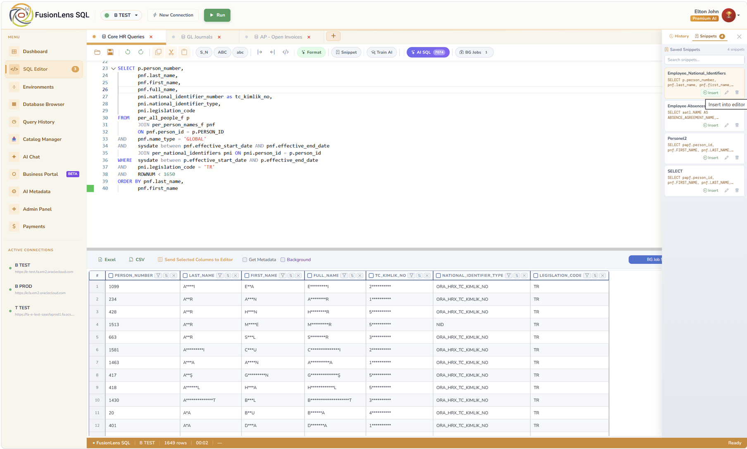Edit the Employee_National_Identifiers snippet

click(727, 92)
